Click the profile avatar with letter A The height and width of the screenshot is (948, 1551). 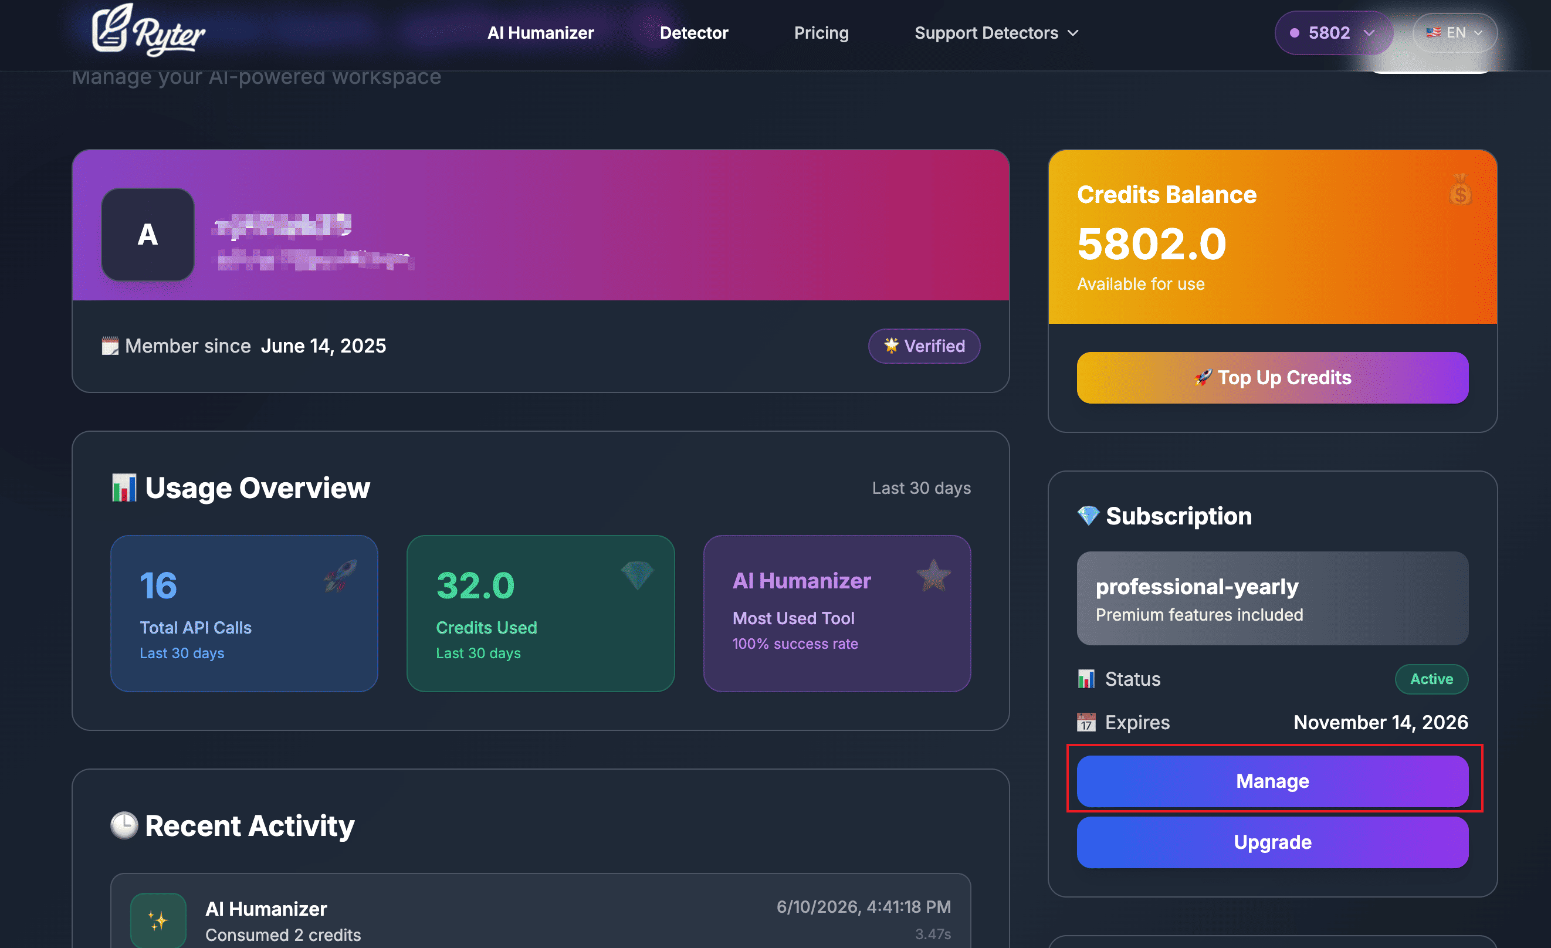tap(147, 234)
